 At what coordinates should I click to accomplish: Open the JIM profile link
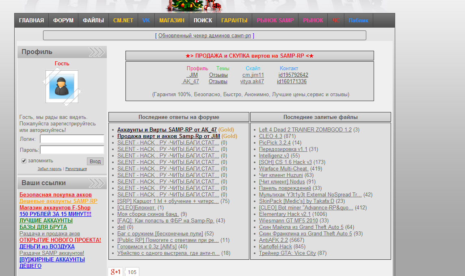pos(192,75)
